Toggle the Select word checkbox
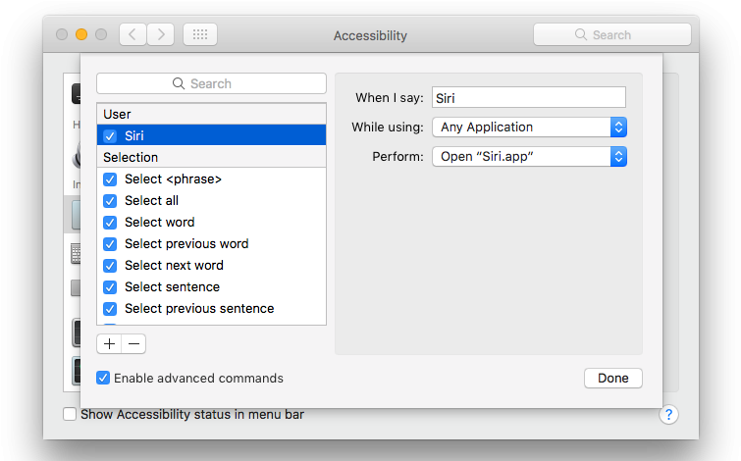The width and height of the screenshot is (741, 461). click(x=110, y=223)
